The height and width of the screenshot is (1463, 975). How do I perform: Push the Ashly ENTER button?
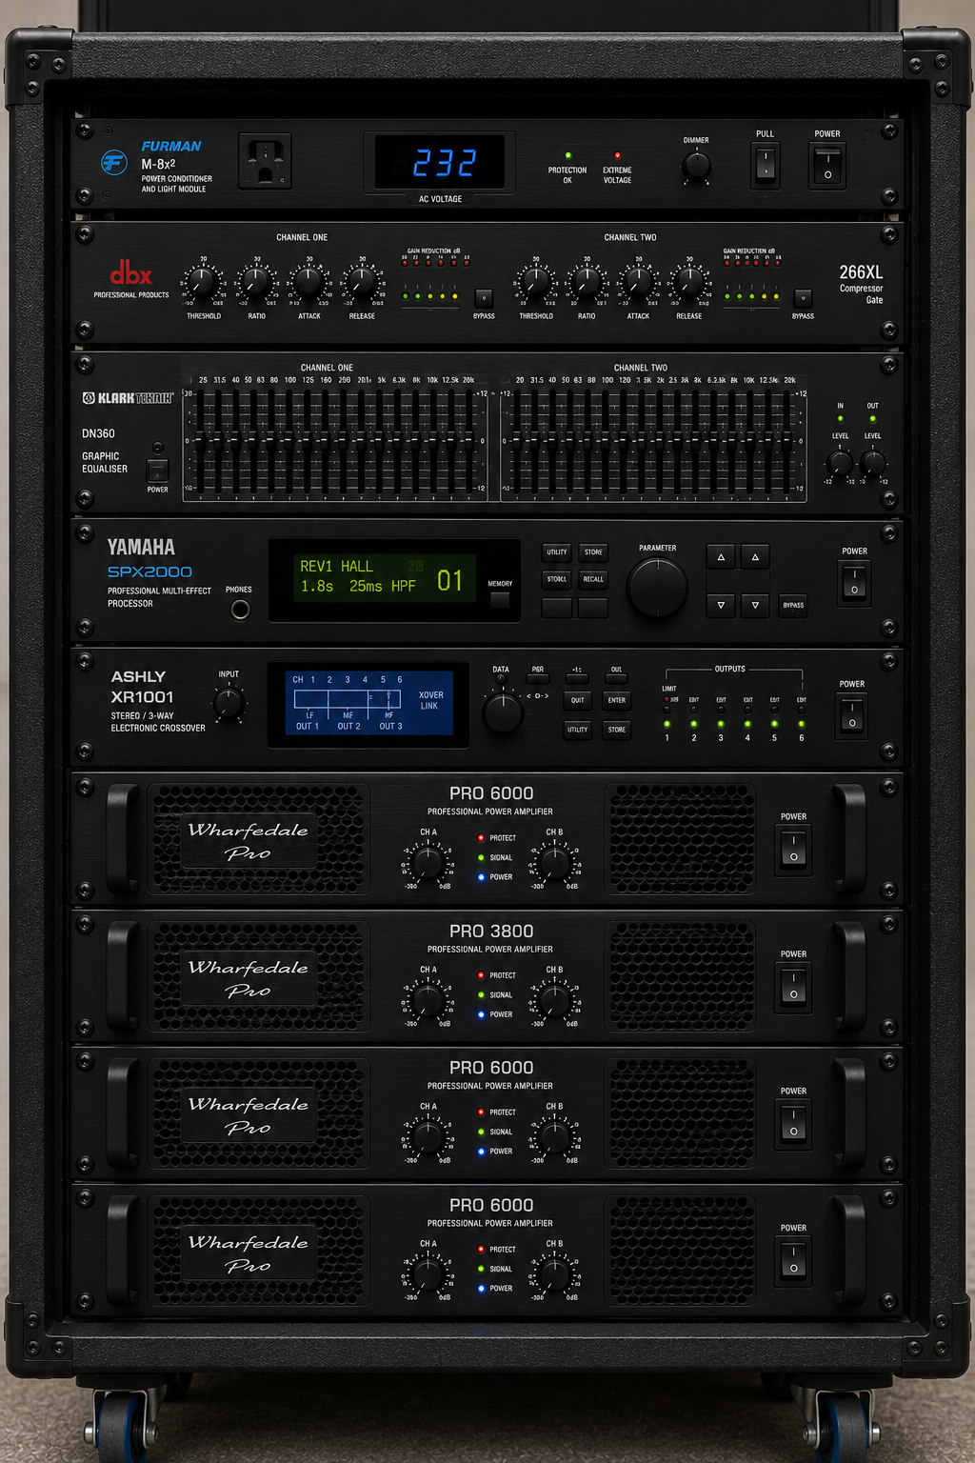coord(617,700)
